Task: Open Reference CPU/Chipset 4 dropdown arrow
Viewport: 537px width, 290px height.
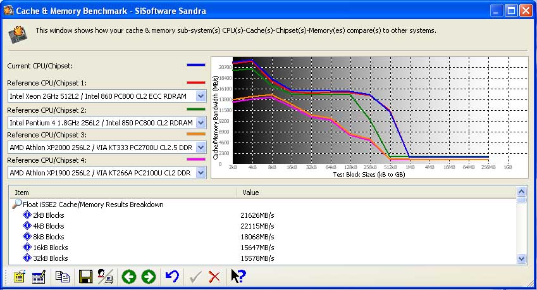Action: pos(201,173)
